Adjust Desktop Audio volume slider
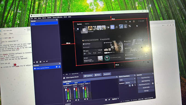The height and width of the screenshot is (105, 186). pyautogui.click(x=66, y=95)
